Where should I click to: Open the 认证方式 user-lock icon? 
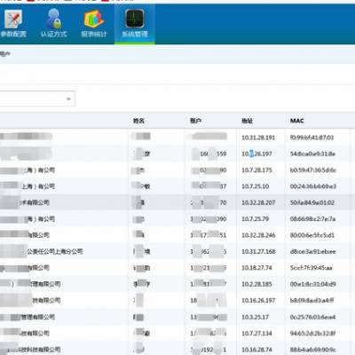click(x=54, y=19)
